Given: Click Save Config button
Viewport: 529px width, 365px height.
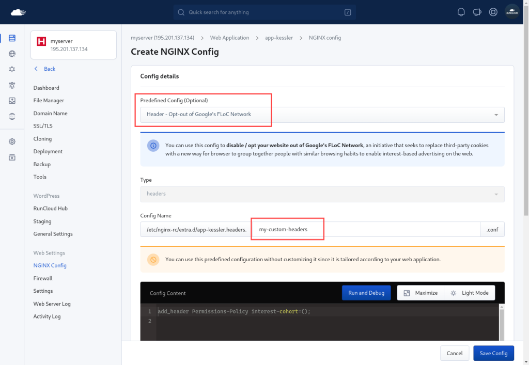Looking at the screenshot, I should (493, 353).
